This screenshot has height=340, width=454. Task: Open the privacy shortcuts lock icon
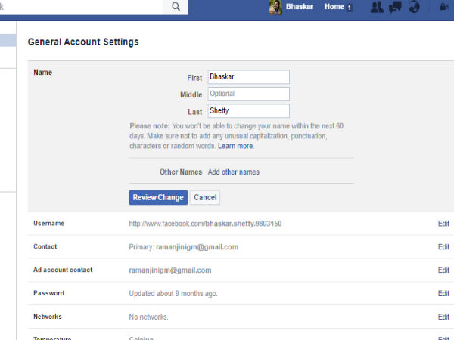[x=444, y=7]
